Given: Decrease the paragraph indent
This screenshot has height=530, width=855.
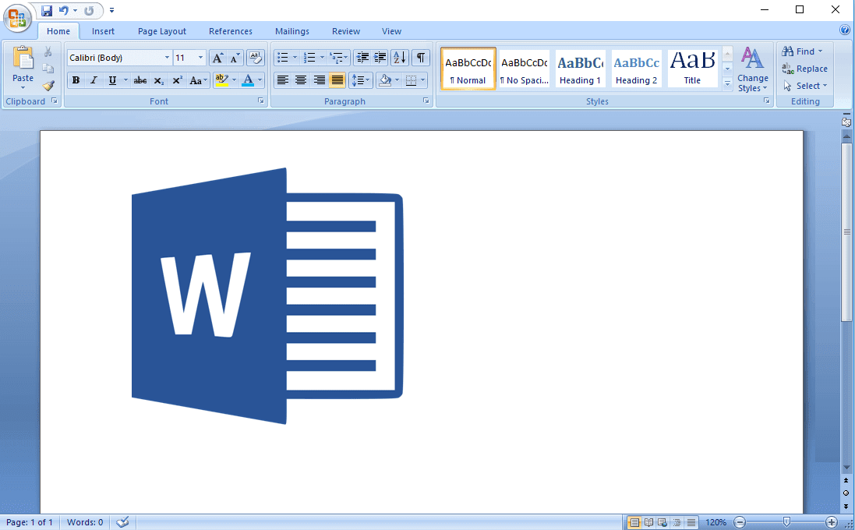Looking at the screenshot, I should (362, 58).
